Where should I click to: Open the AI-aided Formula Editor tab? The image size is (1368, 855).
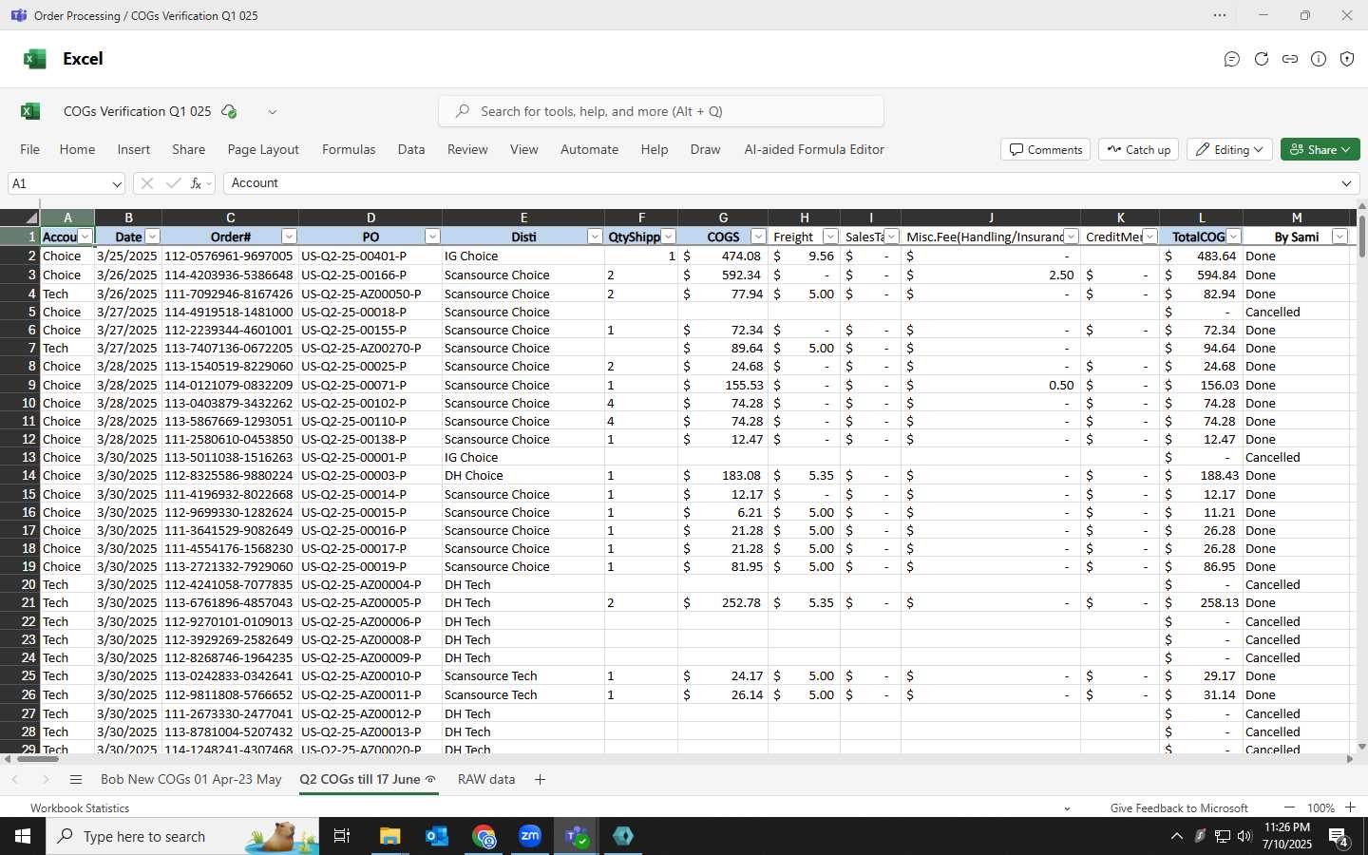point(814,149)
